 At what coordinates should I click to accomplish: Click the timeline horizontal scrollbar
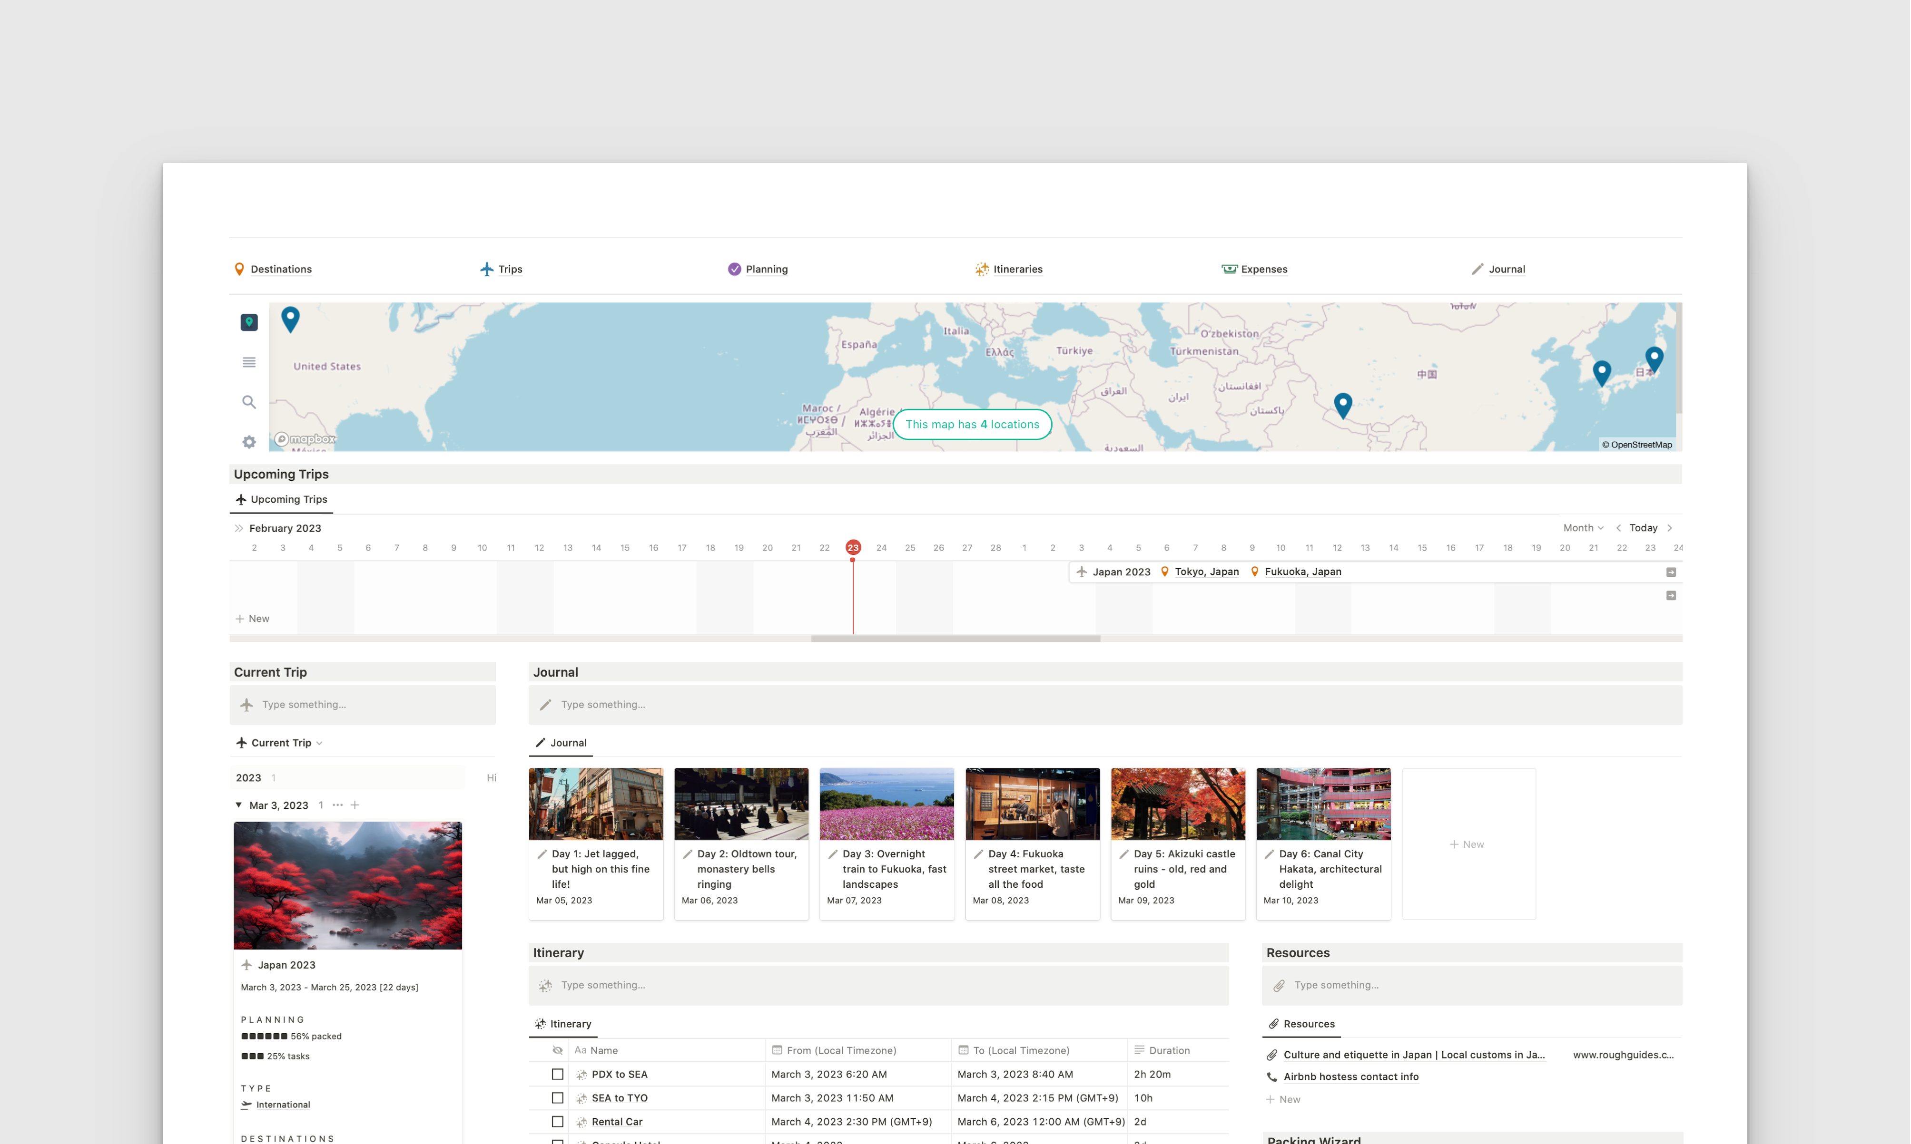[955, 639]
